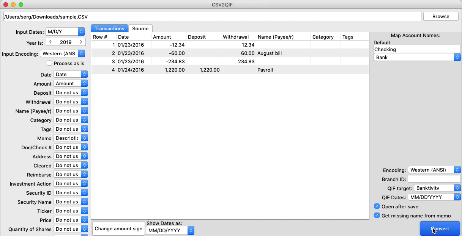Open the Address mapping dropdown

click(x=71, y=156)
